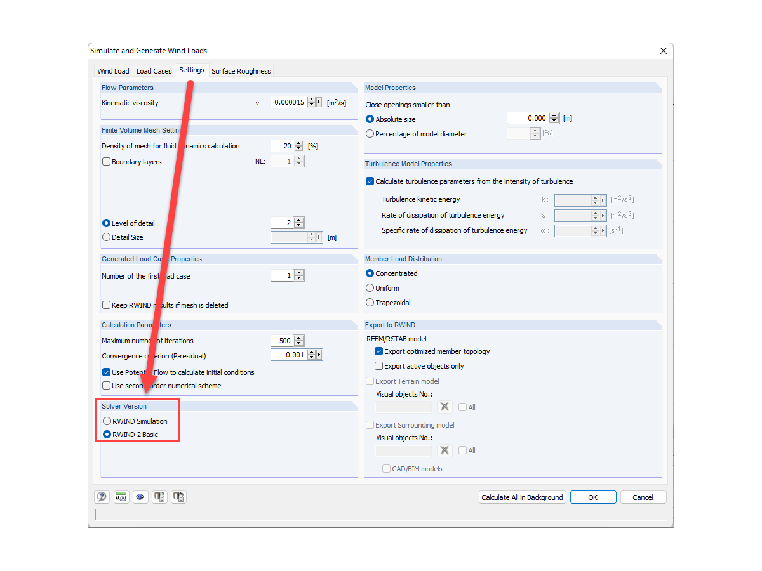Screen dimensions: 762x571
Task: Click the Rate of dissipation epsilon field
Action: point(572,216)
